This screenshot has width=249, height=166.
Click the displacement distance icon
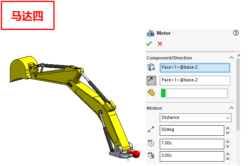(x=151, y=129)
